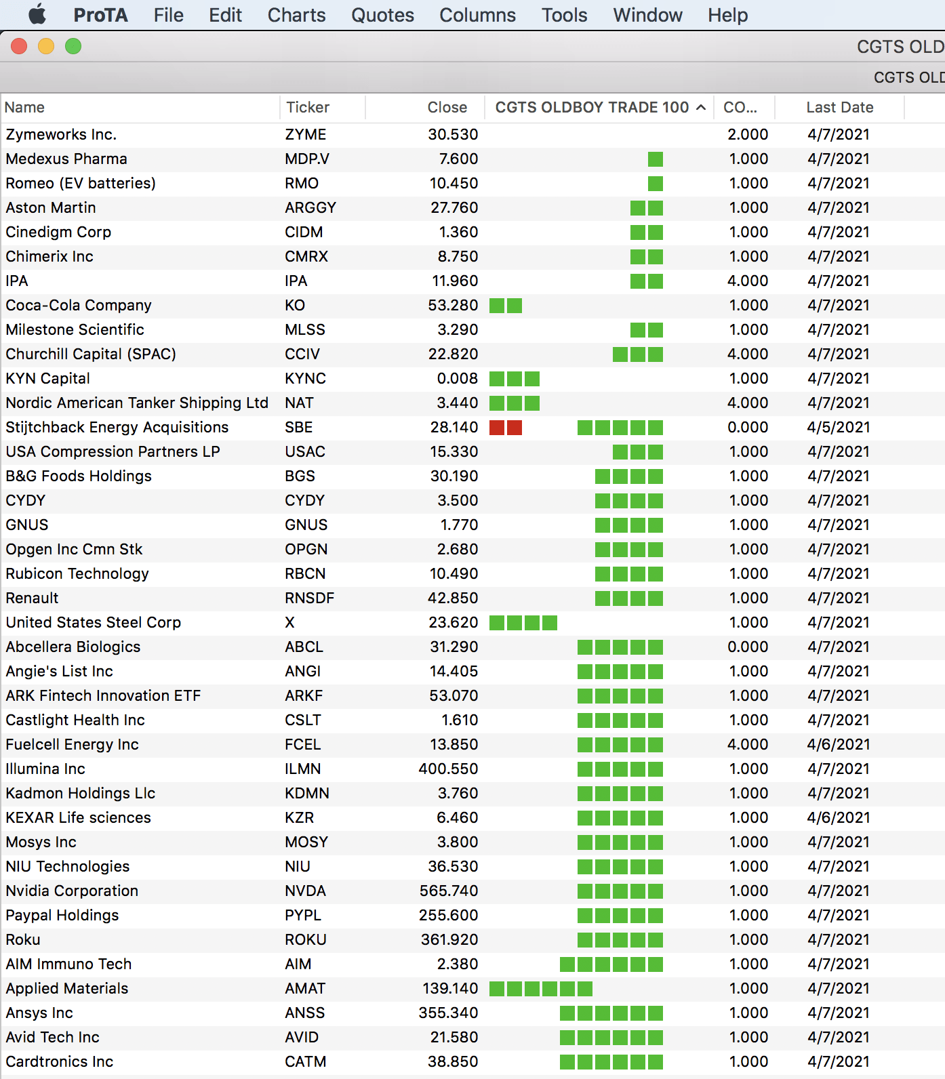Select the KEXAR Life sciences row
This screenshot has height=1079, width=945.
pos(472,817)
